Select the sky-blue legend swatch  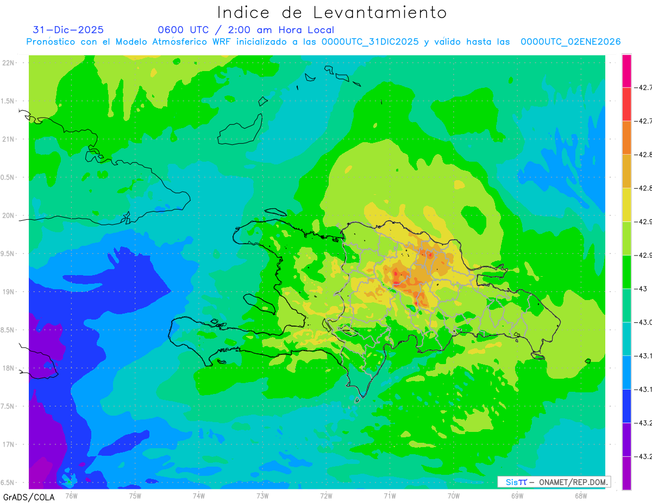626,372
